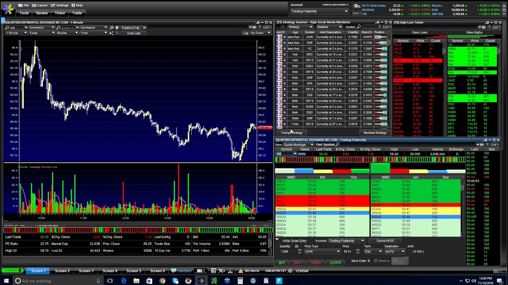Click the Tools toolbar button
Screen dimensions: 508x285
tap(24, 13)
